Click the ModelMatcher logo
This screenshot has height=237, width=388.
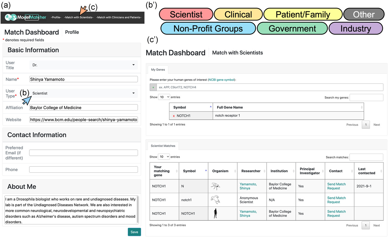pos(25,17)
